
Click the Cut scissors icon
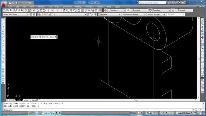click(x=34, y=10)
